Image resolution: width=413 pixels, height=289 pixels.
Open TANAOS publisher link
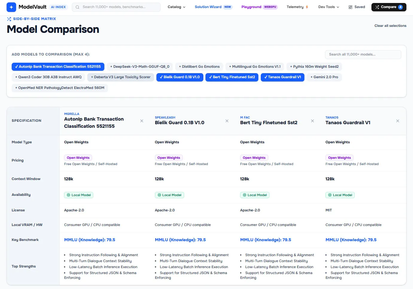coord(332,117)
